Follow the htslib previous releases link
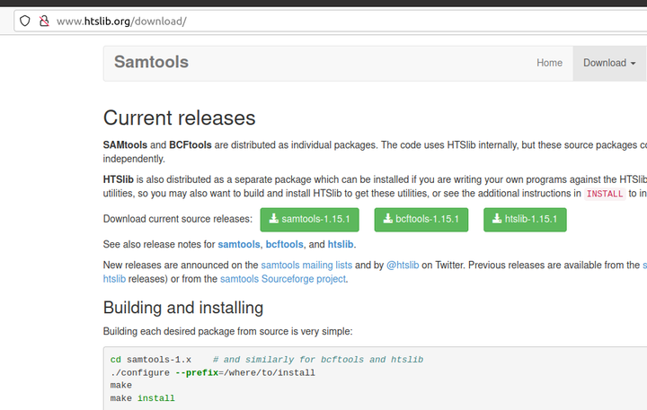 [x=116, y=279]
